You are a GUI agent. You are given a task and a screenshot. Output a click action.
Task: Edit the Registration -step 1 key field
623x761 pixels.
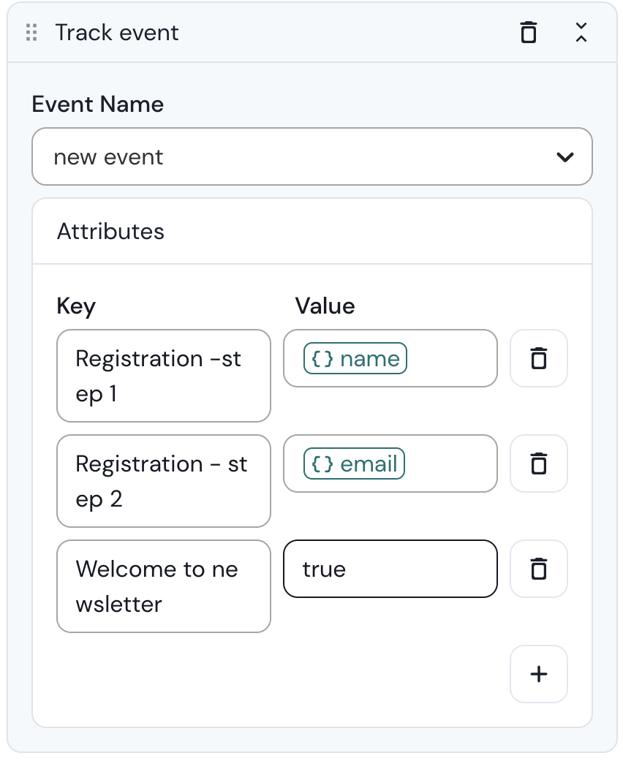(163, 376)
